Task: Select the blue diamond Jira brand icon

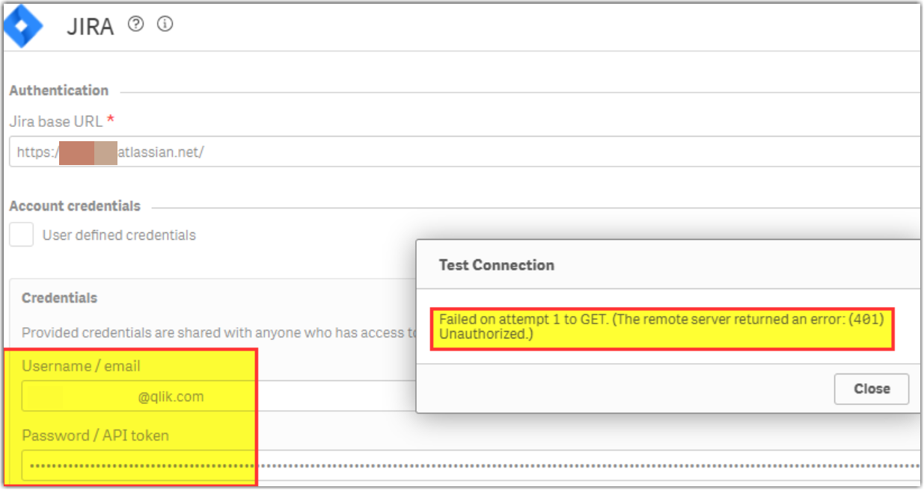Action: coord(24,26)
